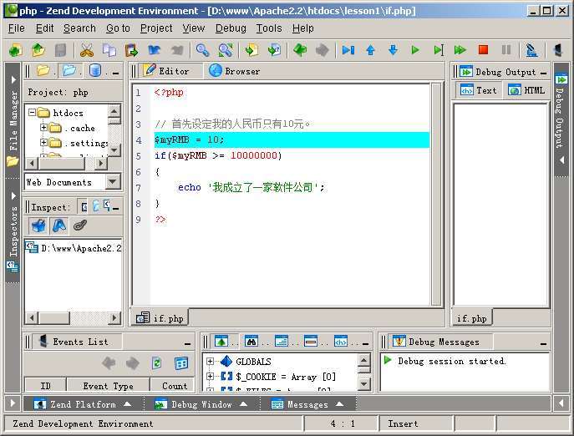Open the Search menu
The image size is (574, 436).
tap(79, 28)
